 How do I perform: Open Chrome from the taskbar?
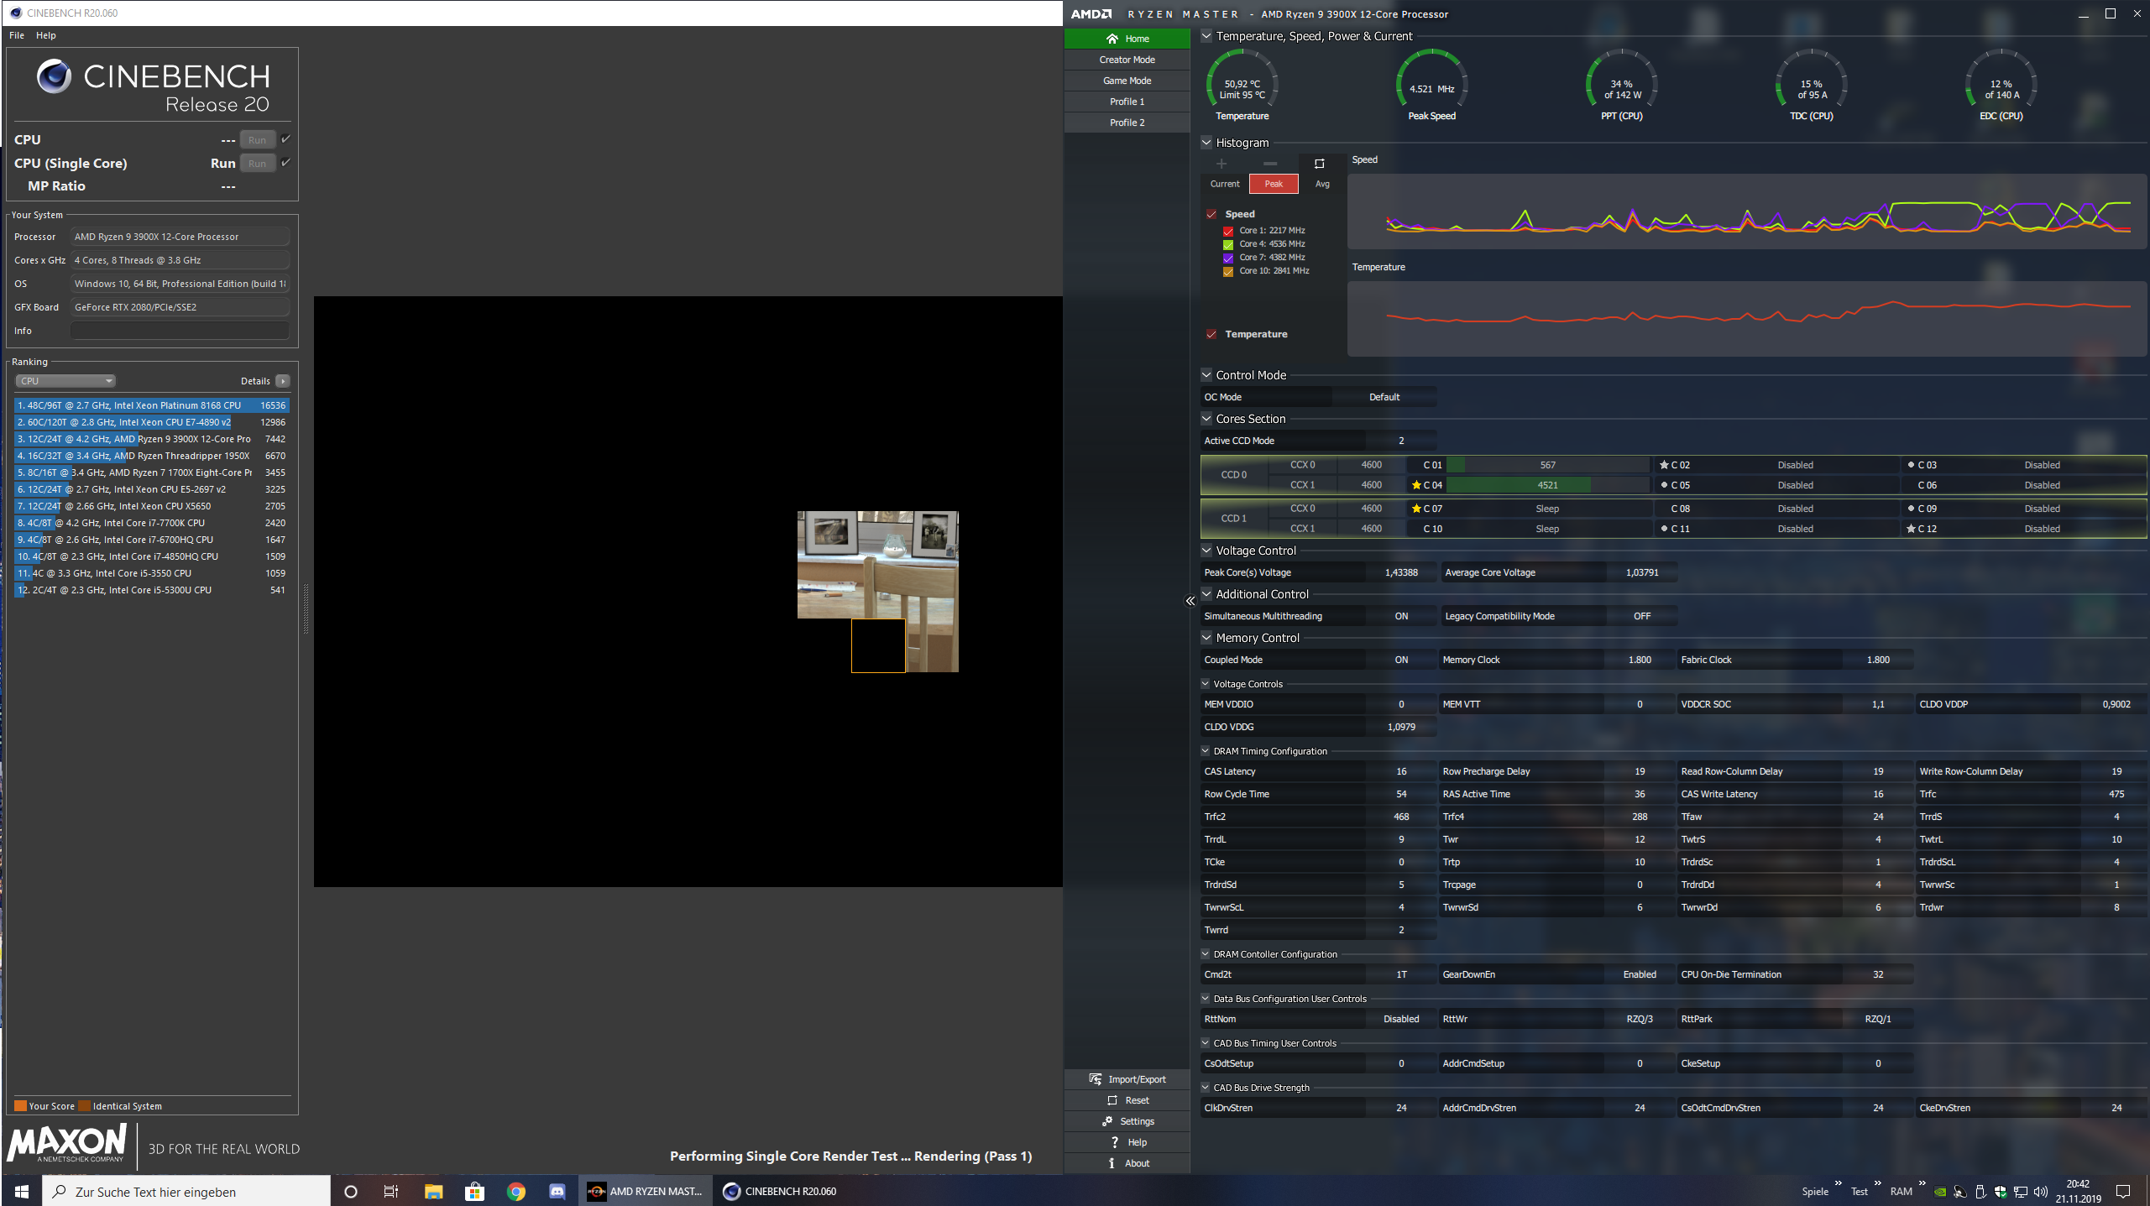click(515, 1192)
